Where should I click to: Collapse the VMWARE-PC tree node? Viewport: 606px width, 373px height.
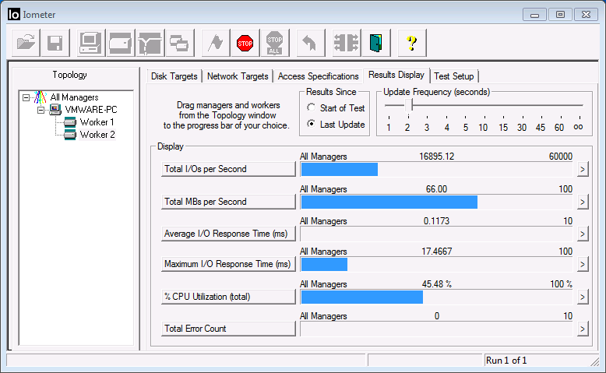coord(41,110)
